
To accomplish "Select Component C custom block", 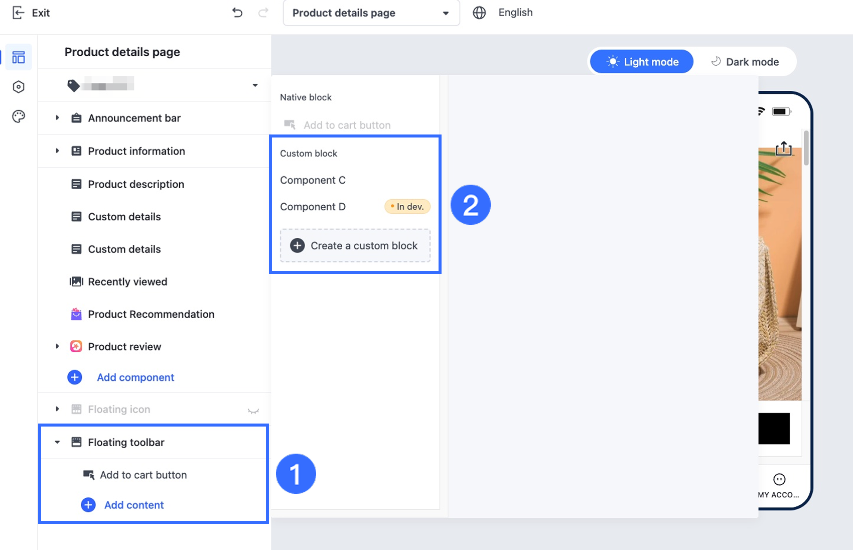I will (313, 180).
